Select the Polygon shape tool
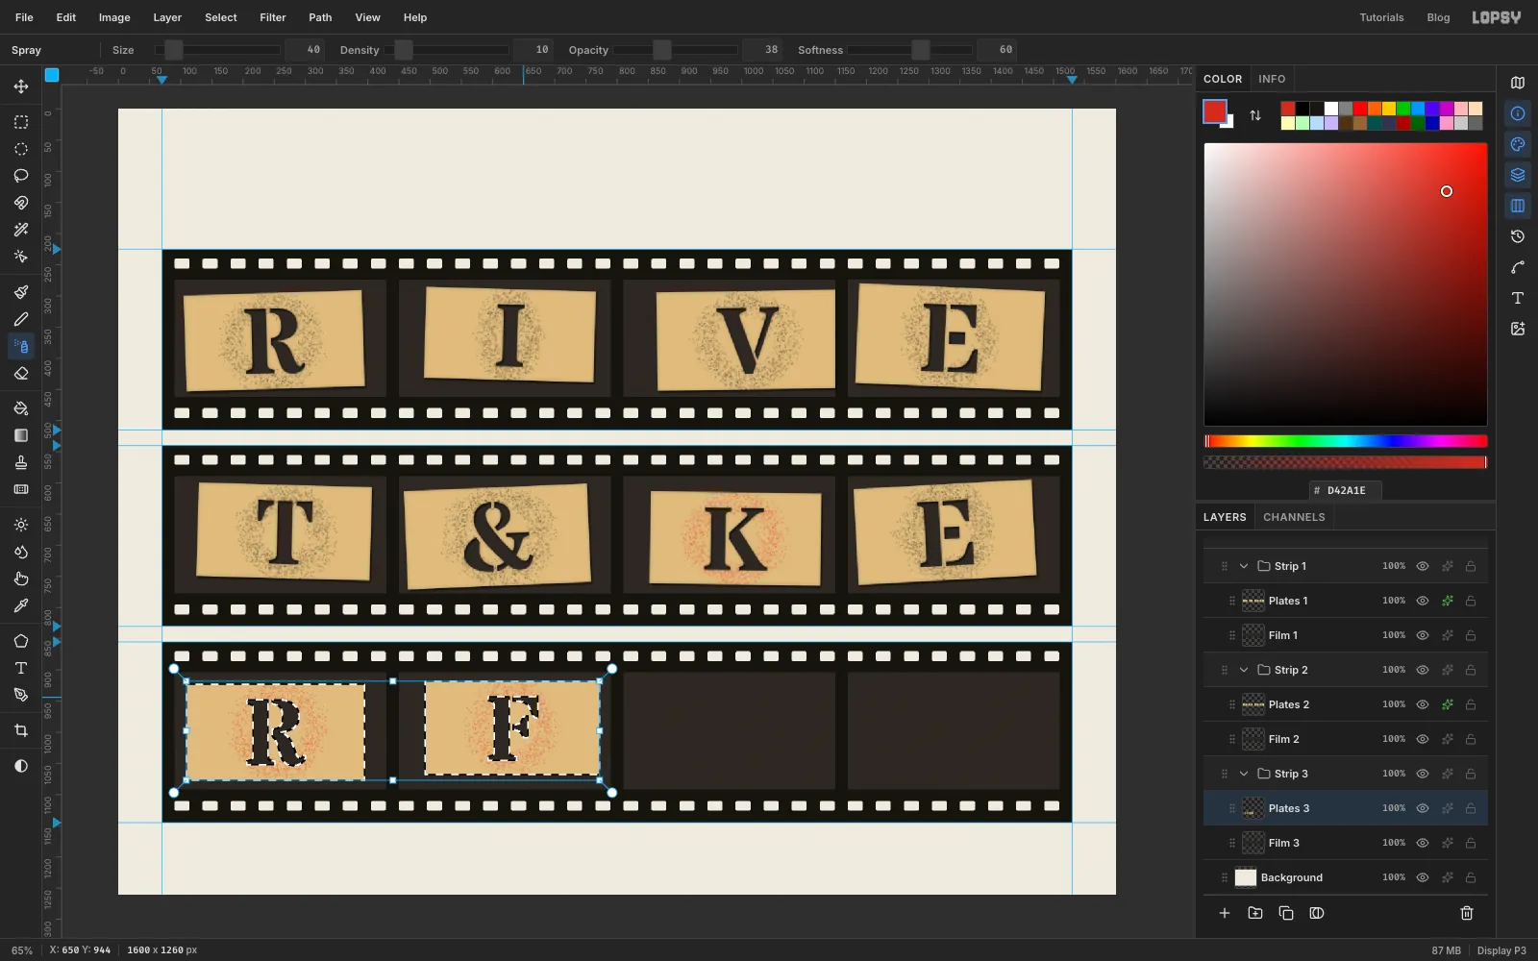The image size is (1538, 961). pyautogui.click(x=20, y=641)
